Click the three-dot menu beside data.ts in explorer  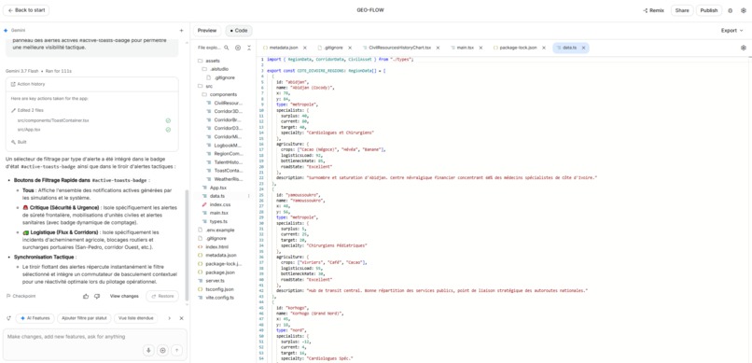248,196
